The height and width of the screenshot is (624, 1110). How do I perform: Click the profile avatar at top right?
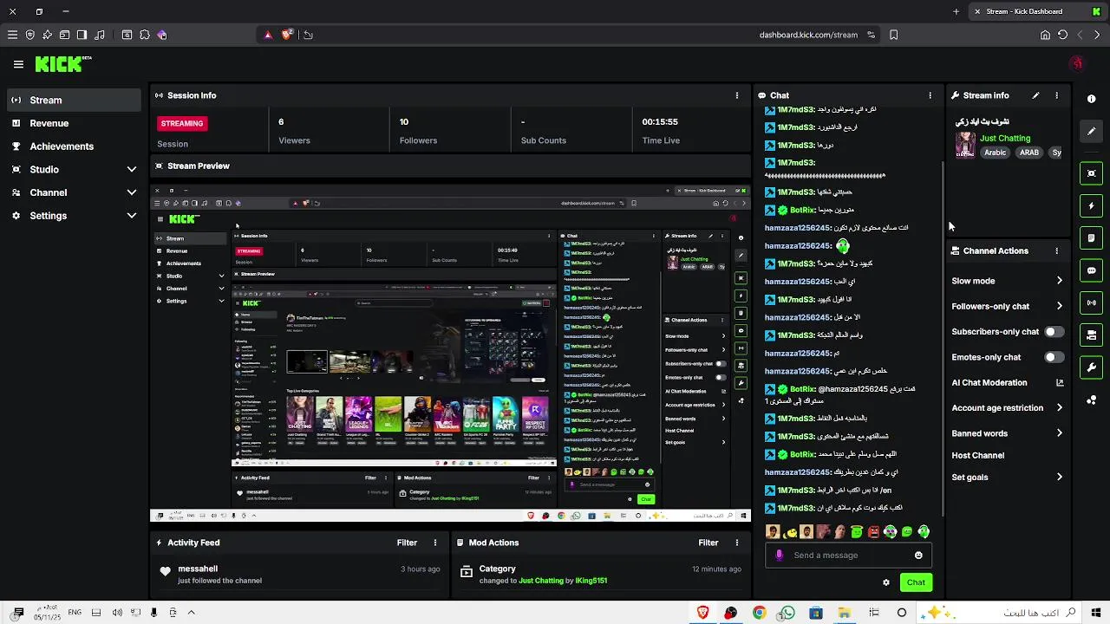[1077, 63]
